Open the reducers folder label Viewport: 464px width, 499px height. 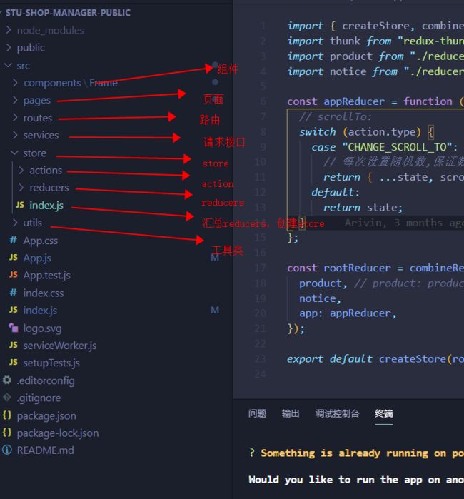(49, 188)
